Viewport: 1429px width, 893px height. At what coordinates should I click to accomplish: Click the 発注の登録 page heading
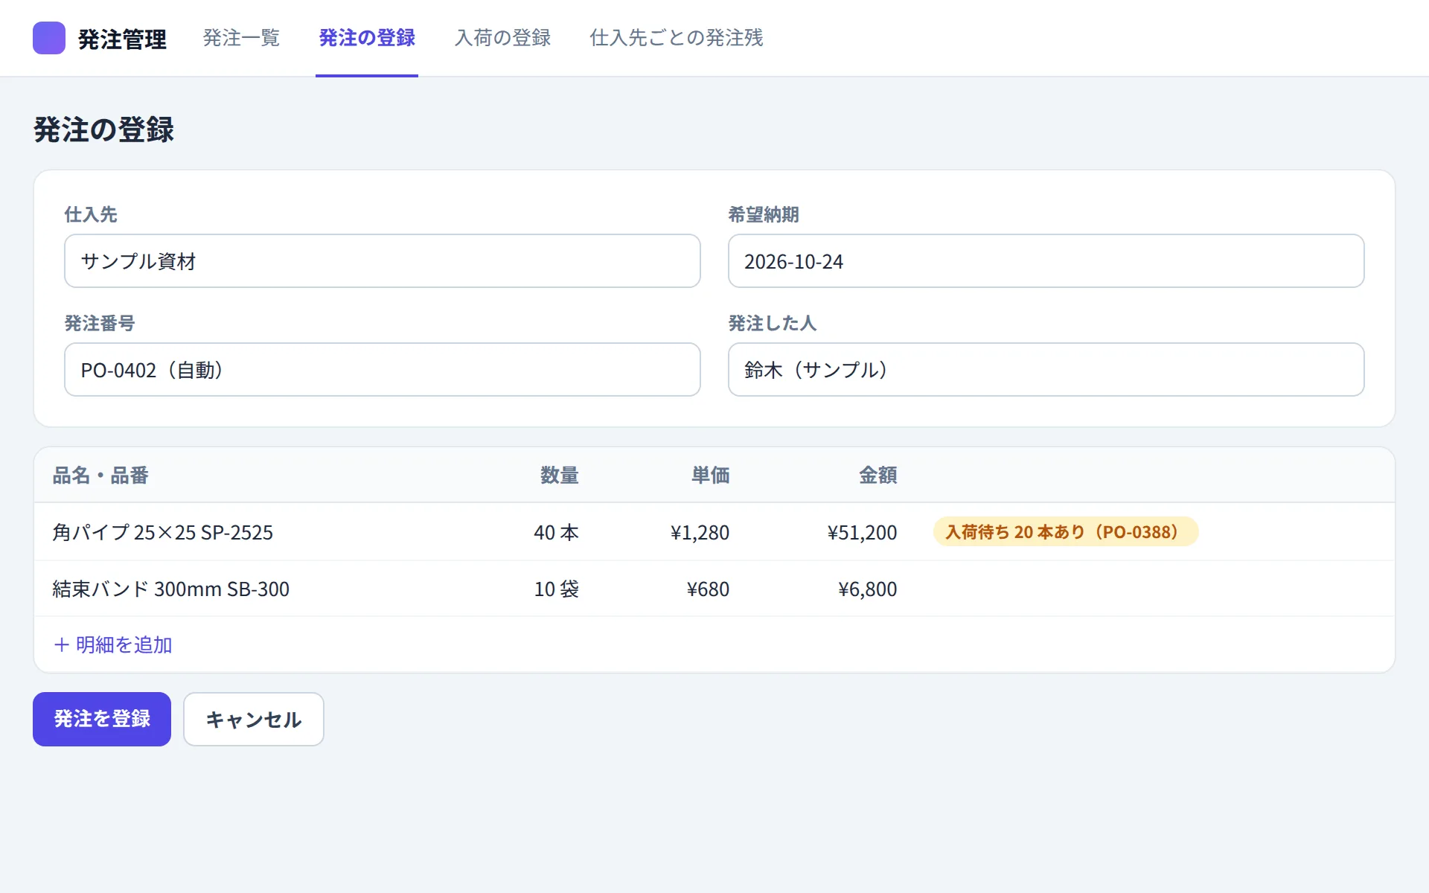tap(103, 129)
